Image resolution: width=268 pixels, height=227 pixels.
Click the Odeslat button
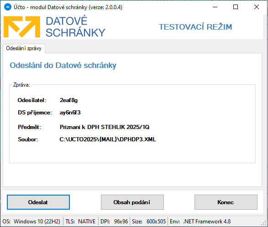pyautogui.click(x=38, y=202)
